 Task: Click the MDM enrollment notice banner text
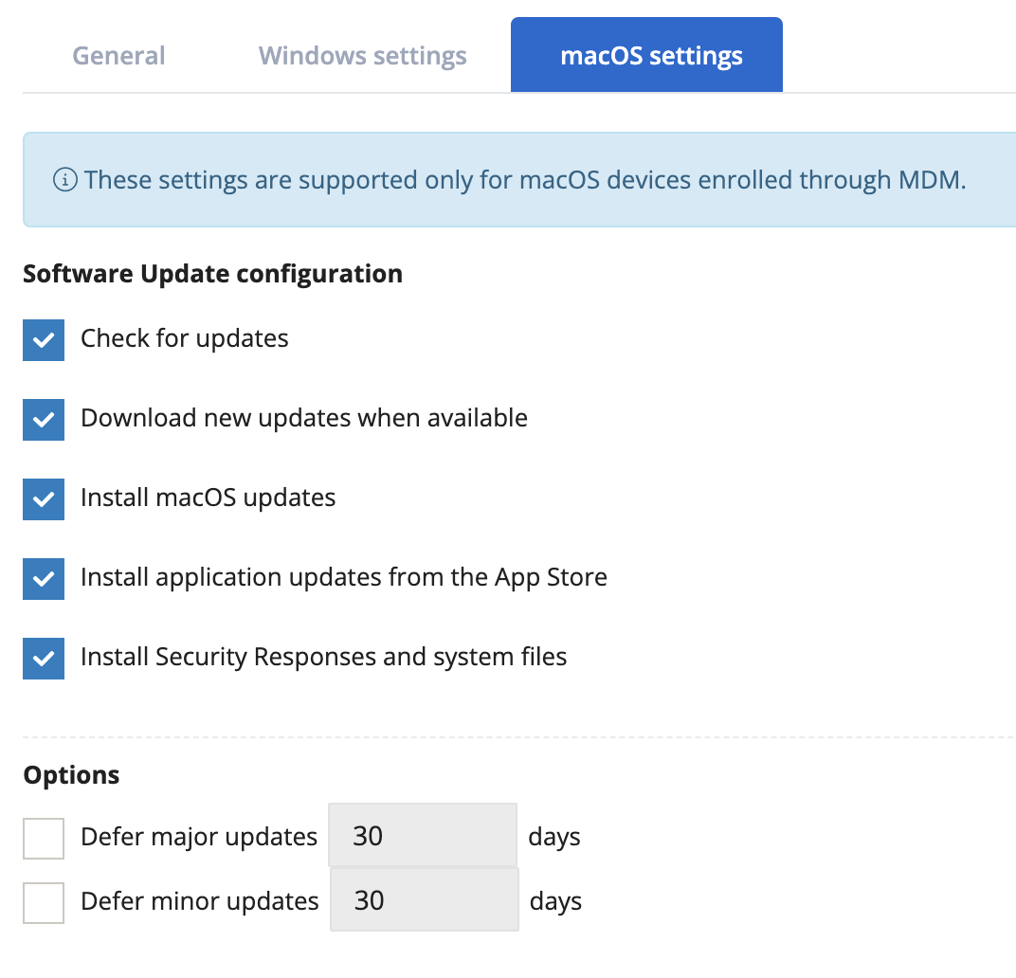(525, 179)
